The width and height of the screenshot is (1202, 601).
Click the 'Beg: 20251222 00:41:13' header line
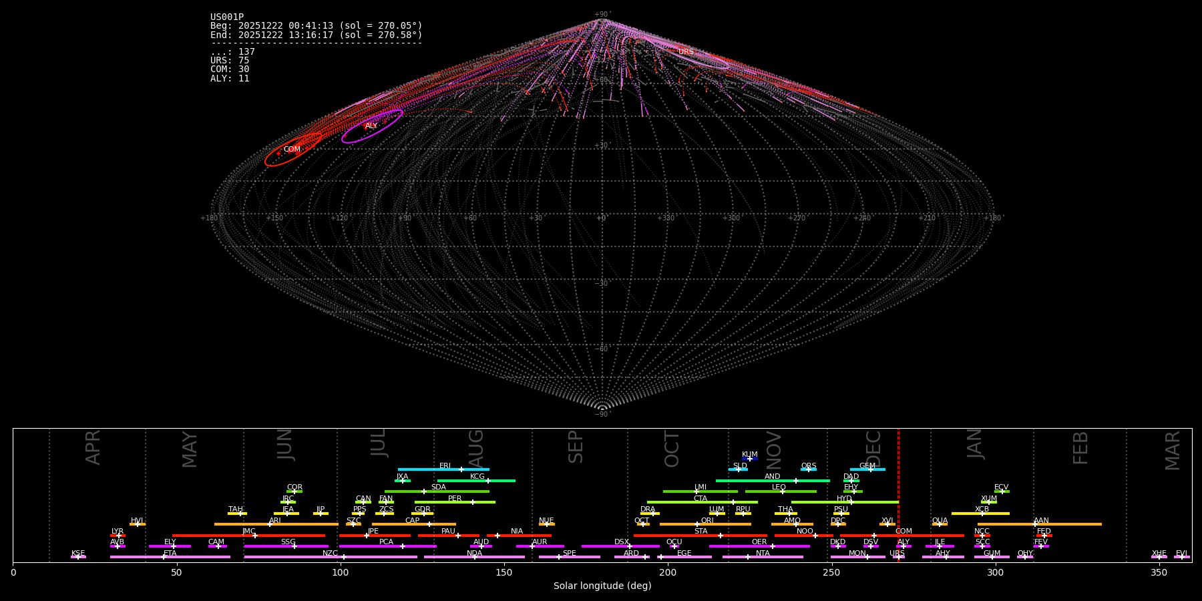pyautogui.click(x=317, y=26)
